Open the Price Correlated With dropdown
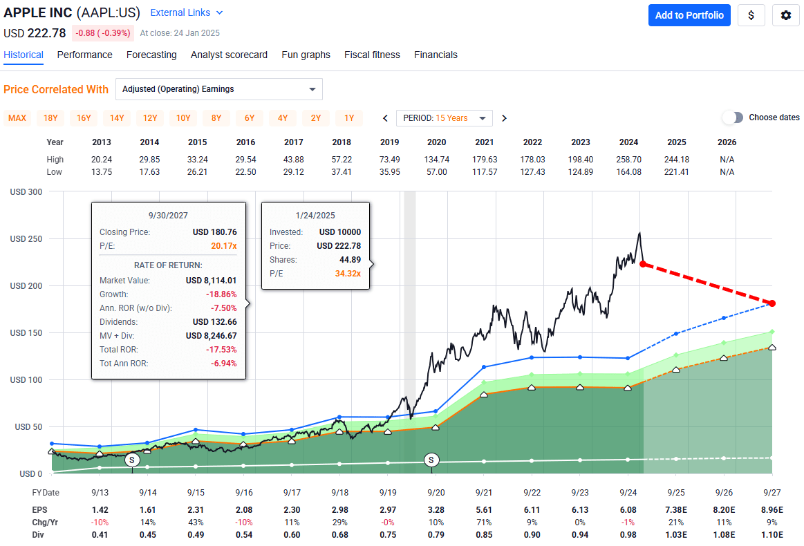 pos(218,89)
